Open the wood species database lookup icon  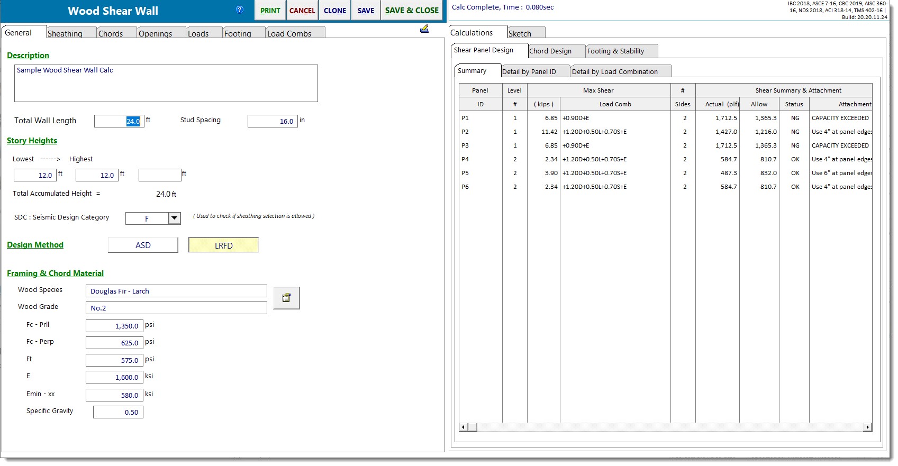click(x=286, y=298)
